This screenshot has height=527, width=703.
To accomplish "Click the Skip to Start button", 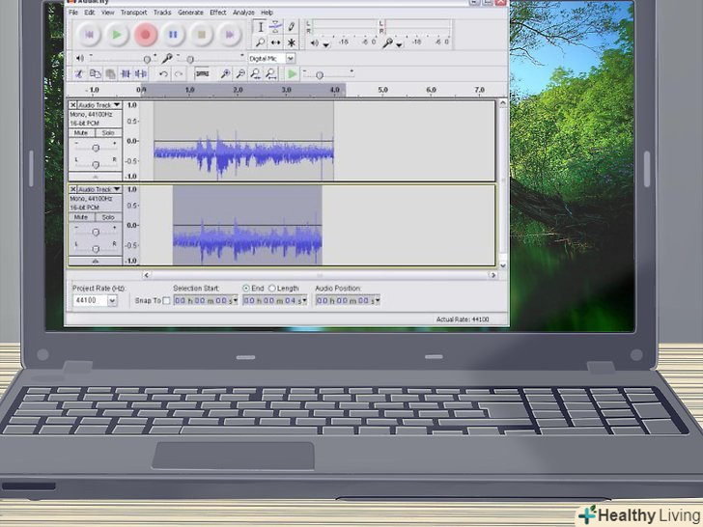I will click(88, 35).
